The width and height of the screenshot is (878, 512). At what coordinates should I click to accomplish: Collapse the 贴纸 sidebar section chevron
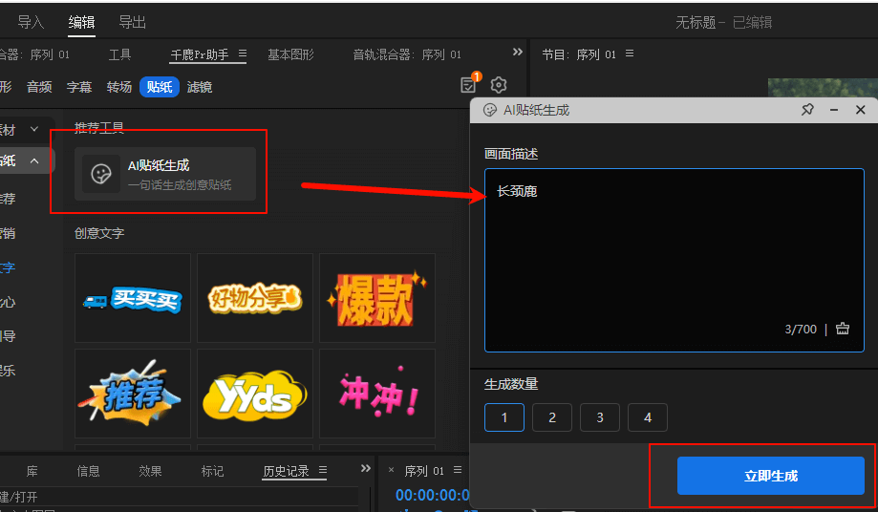click(x=34, y=161)
